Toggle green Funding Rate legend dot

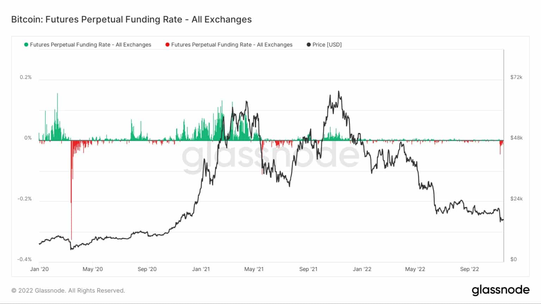(26, 45)
